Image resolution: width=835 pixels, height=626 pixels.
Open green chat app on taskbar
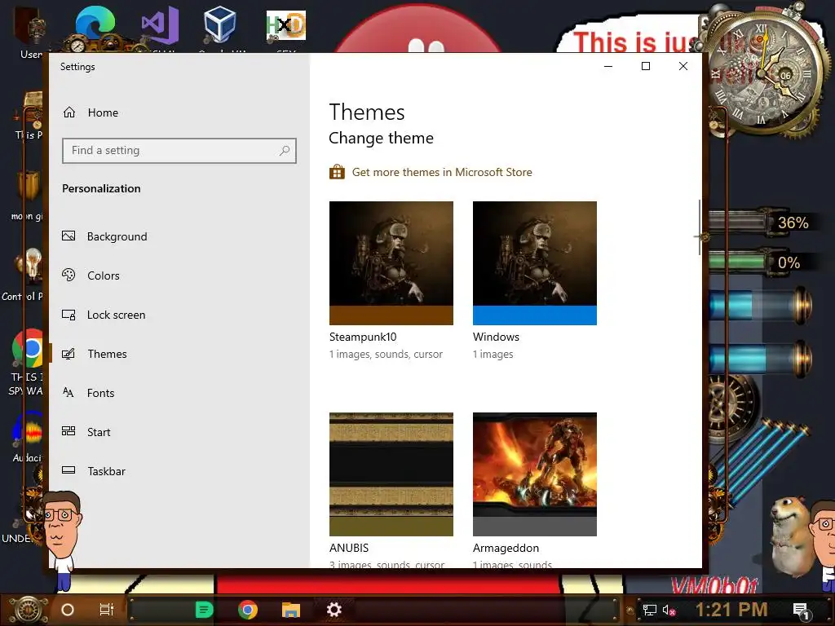pyautogui.click(x=204, y=610)
